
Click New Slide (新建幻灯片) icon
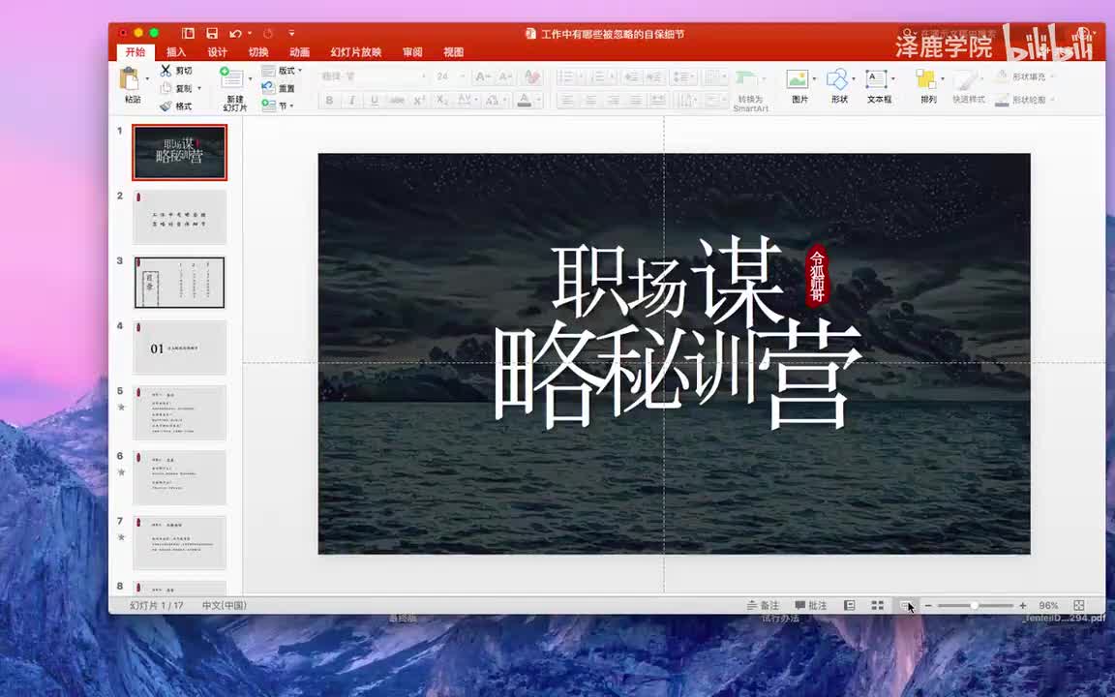tap(232, 79)
